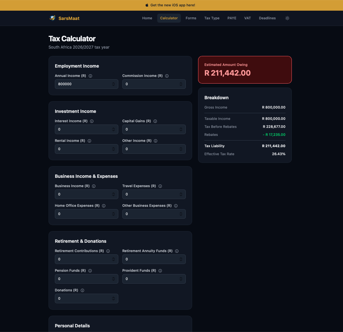Focus the Donations input field
The width and height of the screenshot is (343, 332).
coord(86,298)
